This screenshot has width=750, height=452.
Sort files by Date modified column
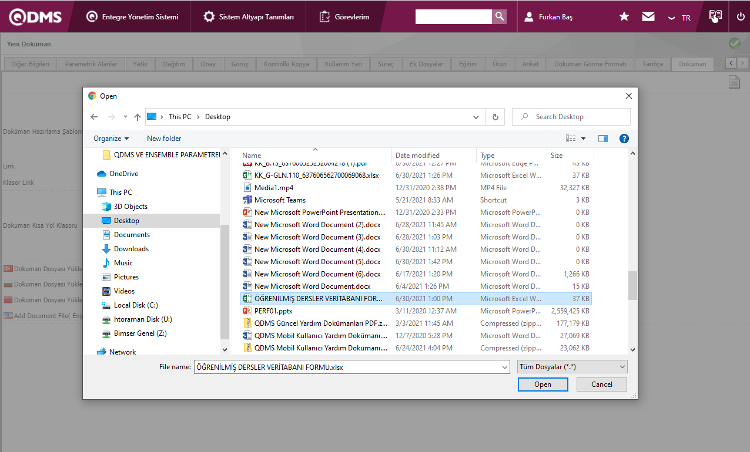417,156
